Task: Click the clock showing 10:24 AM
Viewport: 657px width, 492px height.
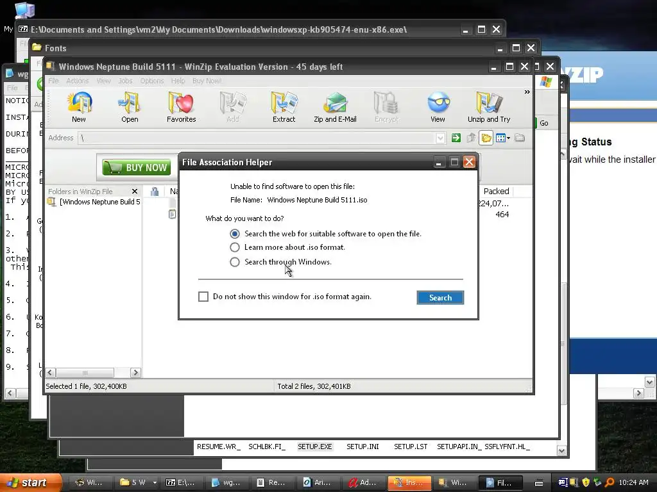Action: click(633, 482)
